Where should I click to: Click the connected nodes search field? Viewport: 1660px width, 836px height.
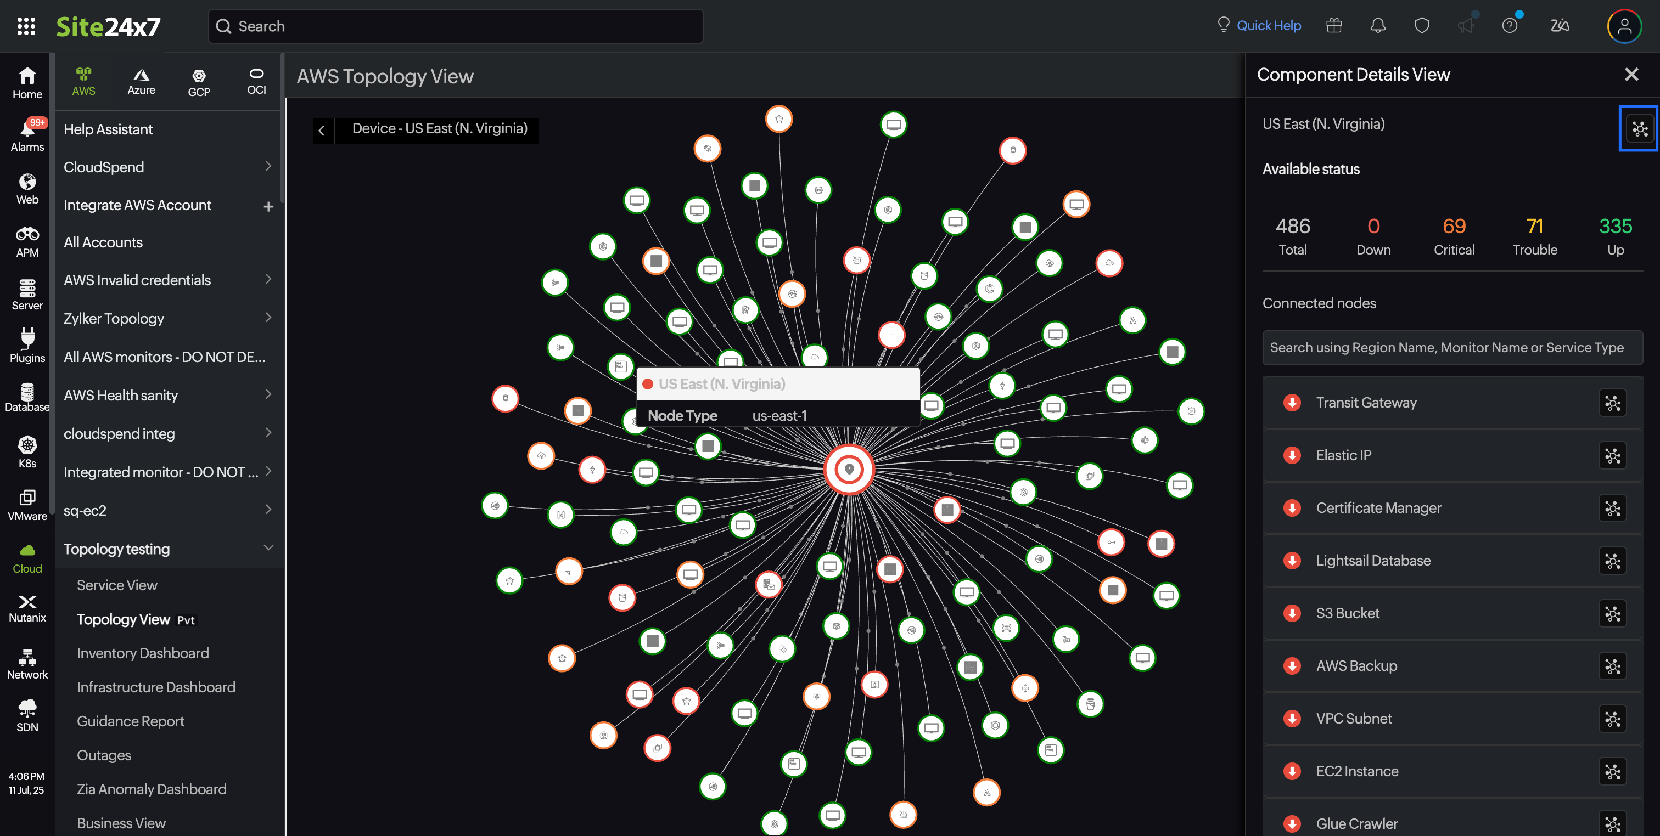pos(1452,348)
